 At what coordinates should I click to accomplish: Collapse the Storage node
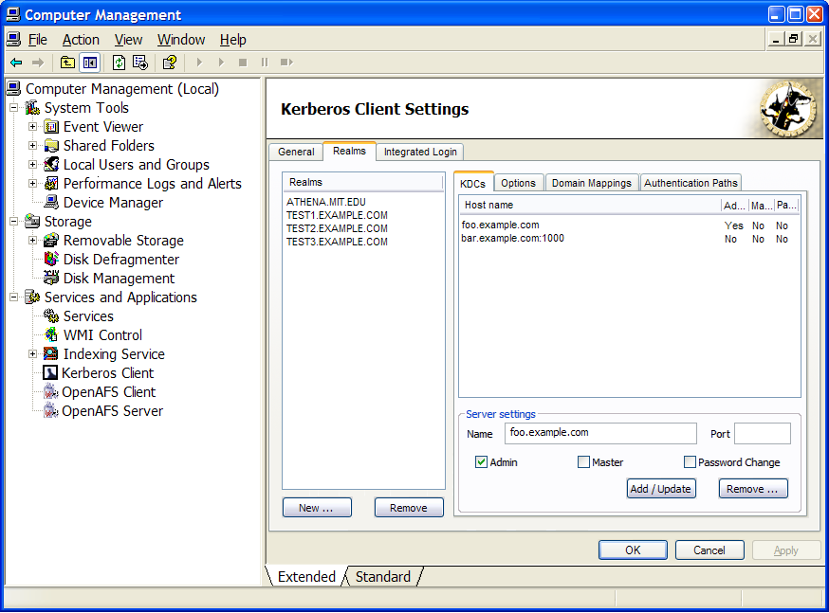(x=14, y=221)
